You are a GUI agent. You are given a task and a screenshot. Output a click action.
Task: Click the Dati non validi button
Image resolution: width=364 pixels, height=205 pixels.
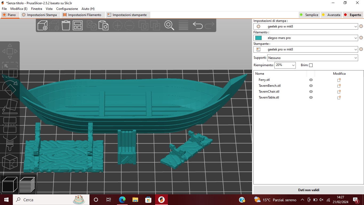pos(309,190)
